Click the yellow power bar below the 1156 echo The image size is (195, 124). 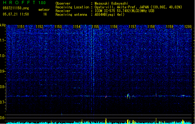(106, 121)
